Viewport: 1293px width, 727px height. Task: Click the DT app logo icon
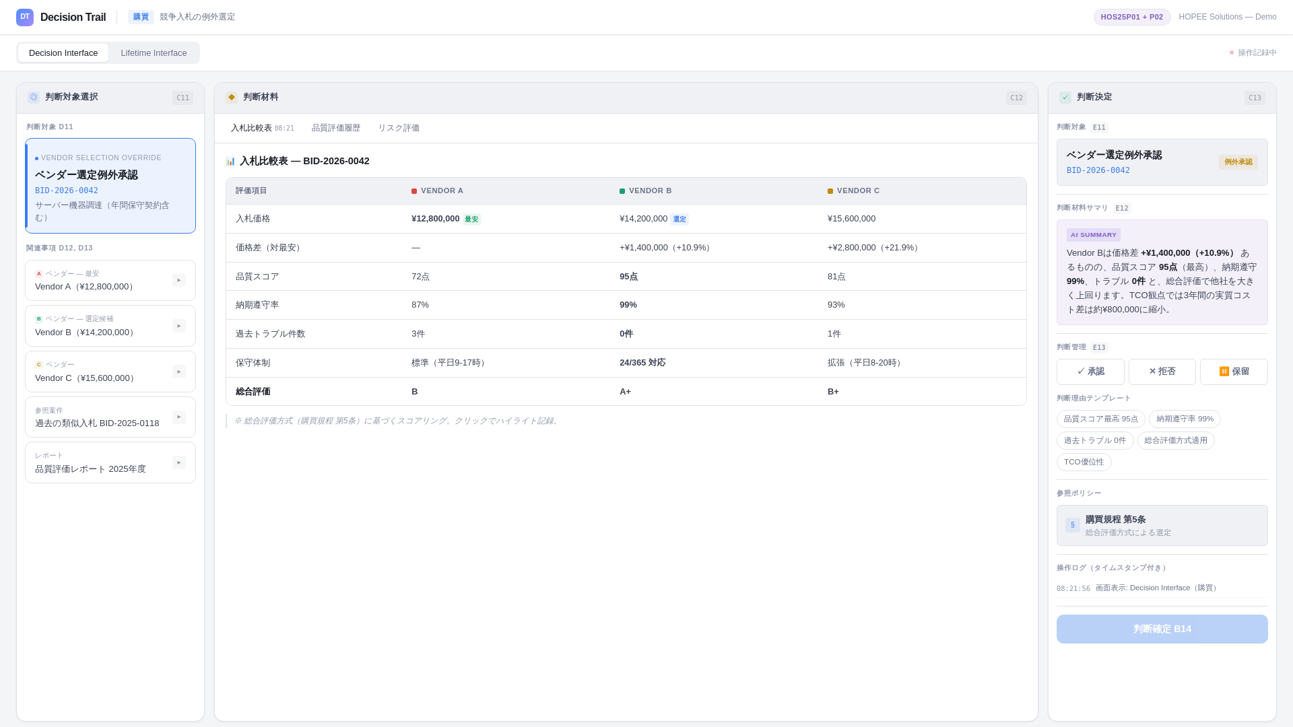click(25, 18)
